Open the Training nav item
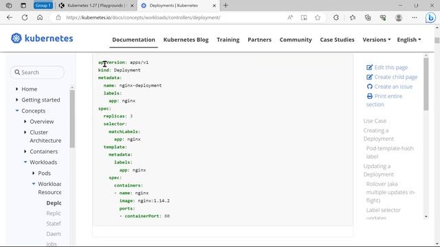440x247 pixels. pos(228,40)
